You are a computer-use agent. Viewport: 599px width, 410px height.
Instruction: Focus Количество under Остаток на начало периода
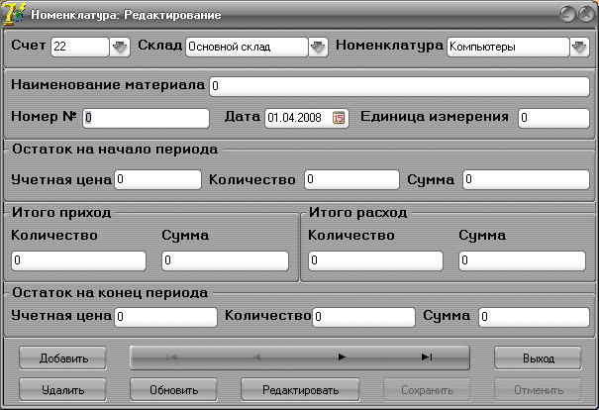351,179
